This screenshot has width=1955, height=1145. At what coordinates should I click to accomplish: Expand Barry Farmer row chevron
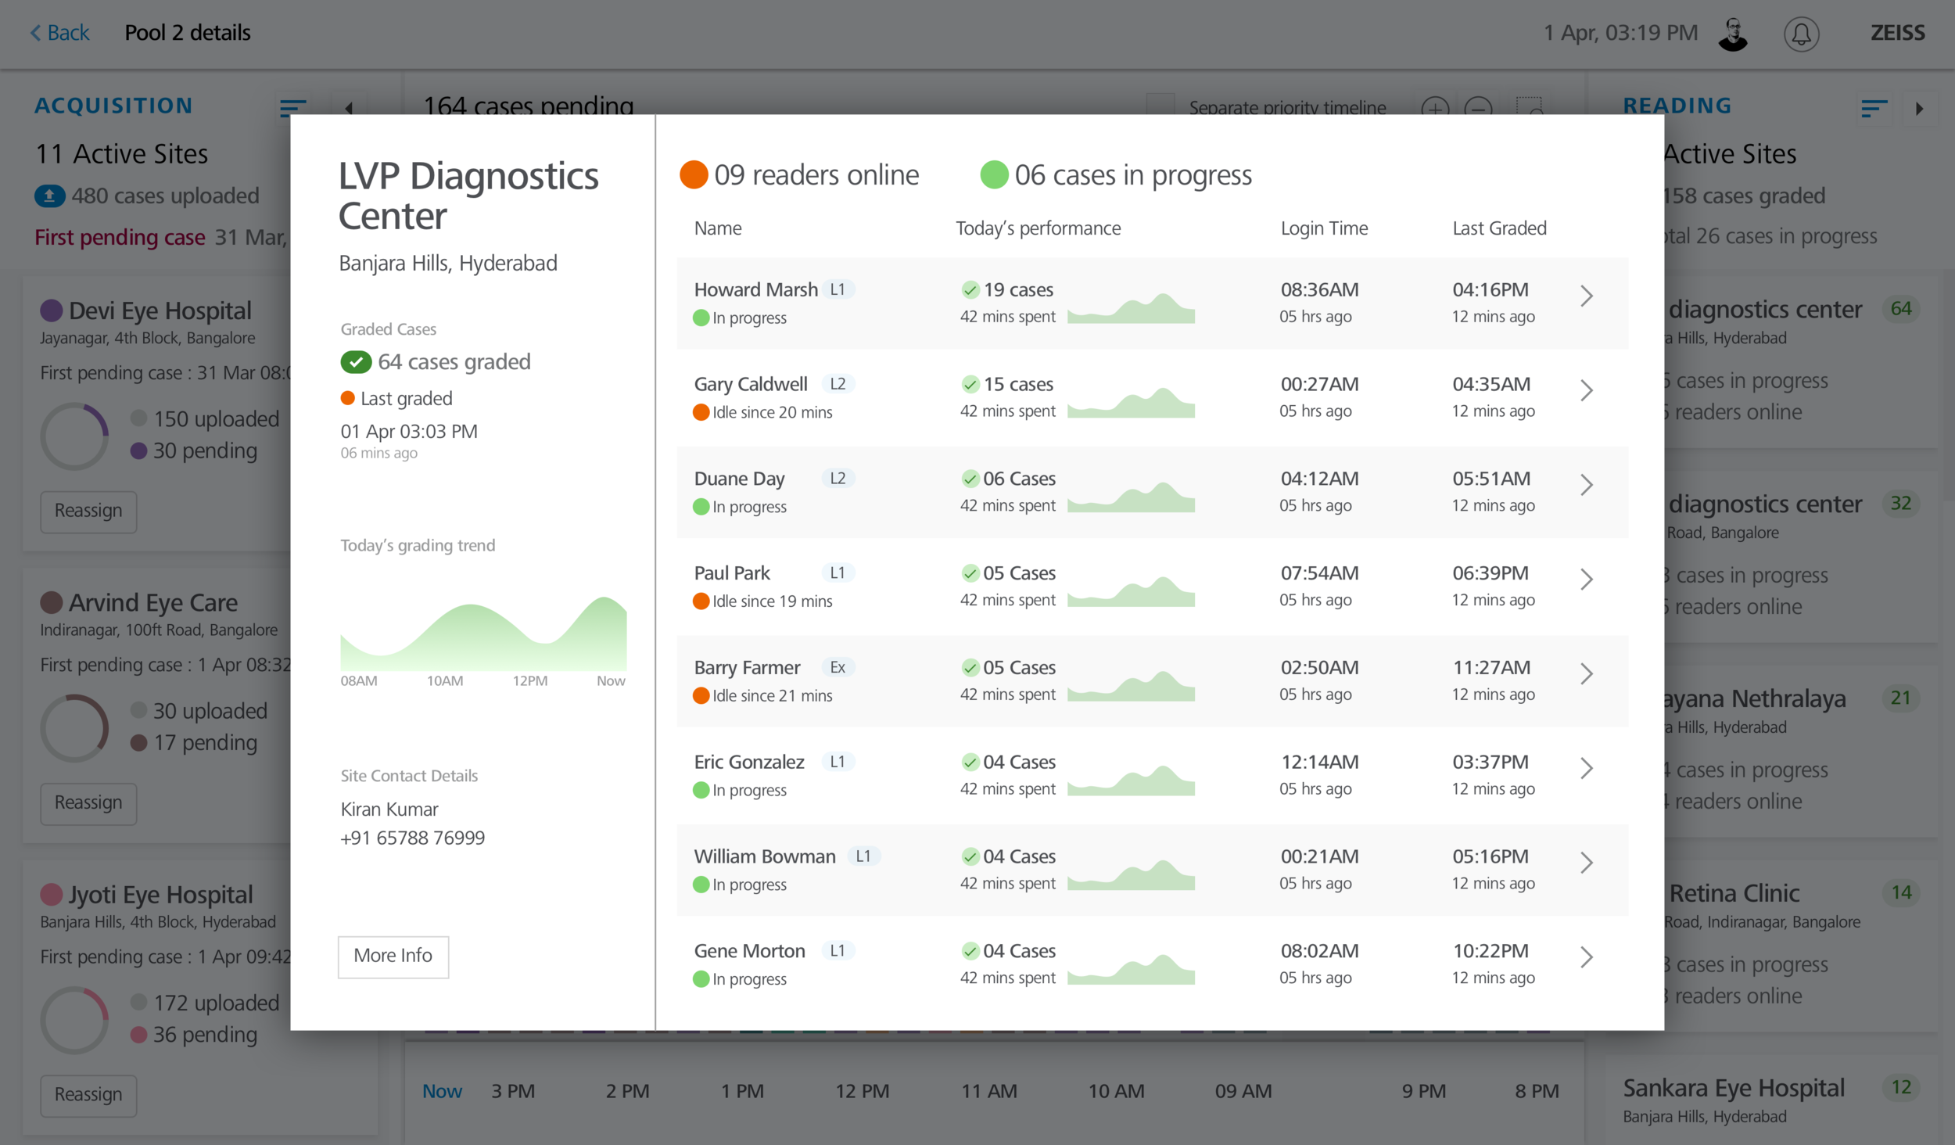point(1587,673)
